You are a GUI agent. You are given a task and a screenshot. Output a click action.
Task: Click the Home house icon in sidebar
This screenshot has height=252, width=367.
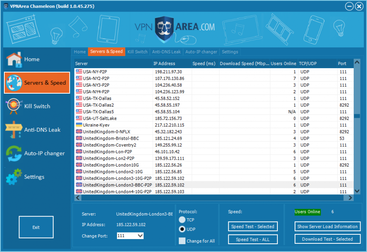pyautogui.click(x=14, y=60)
